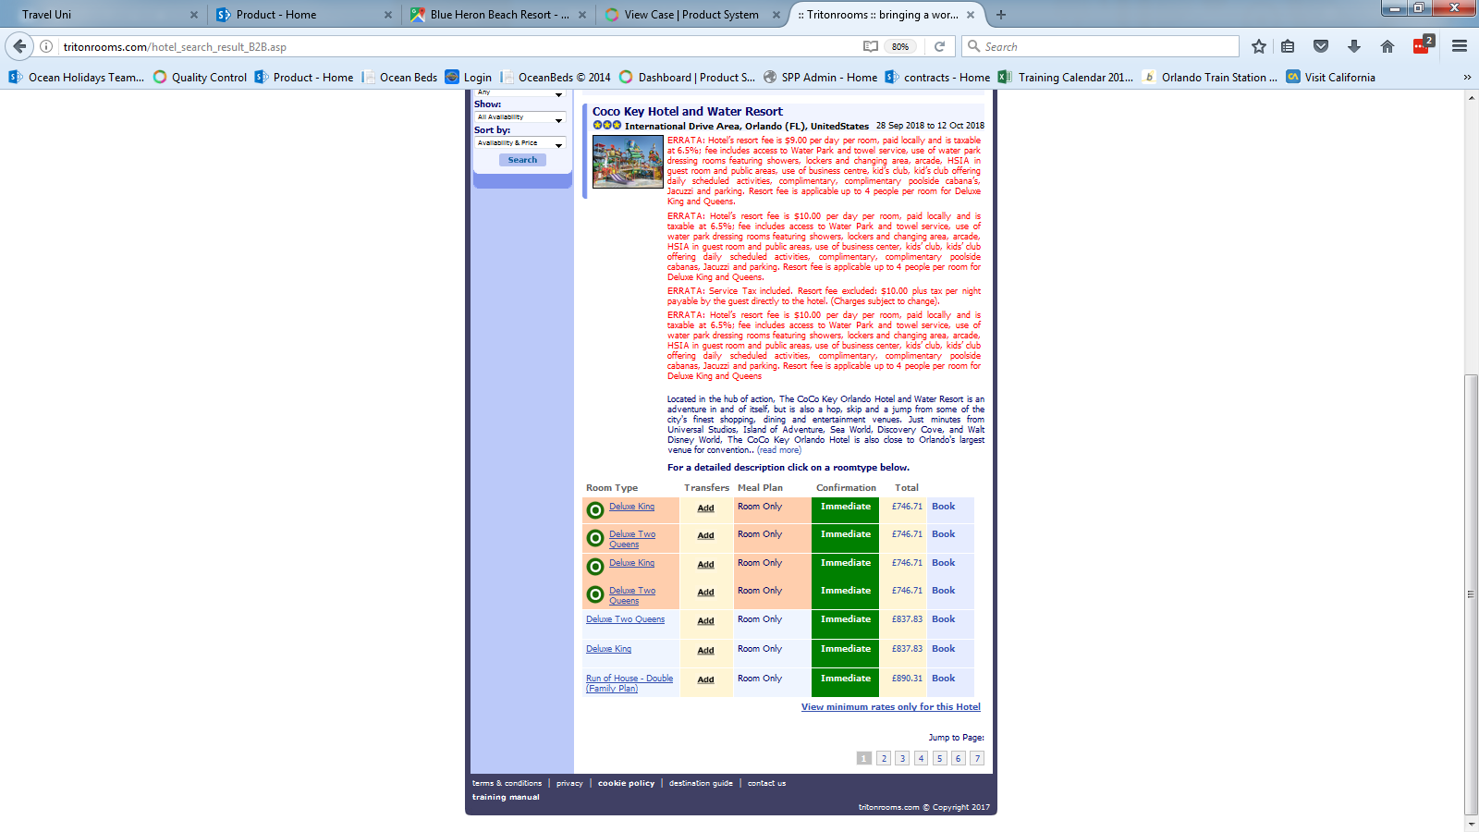Open the Firefox hamburger menu

[1460, 46]
